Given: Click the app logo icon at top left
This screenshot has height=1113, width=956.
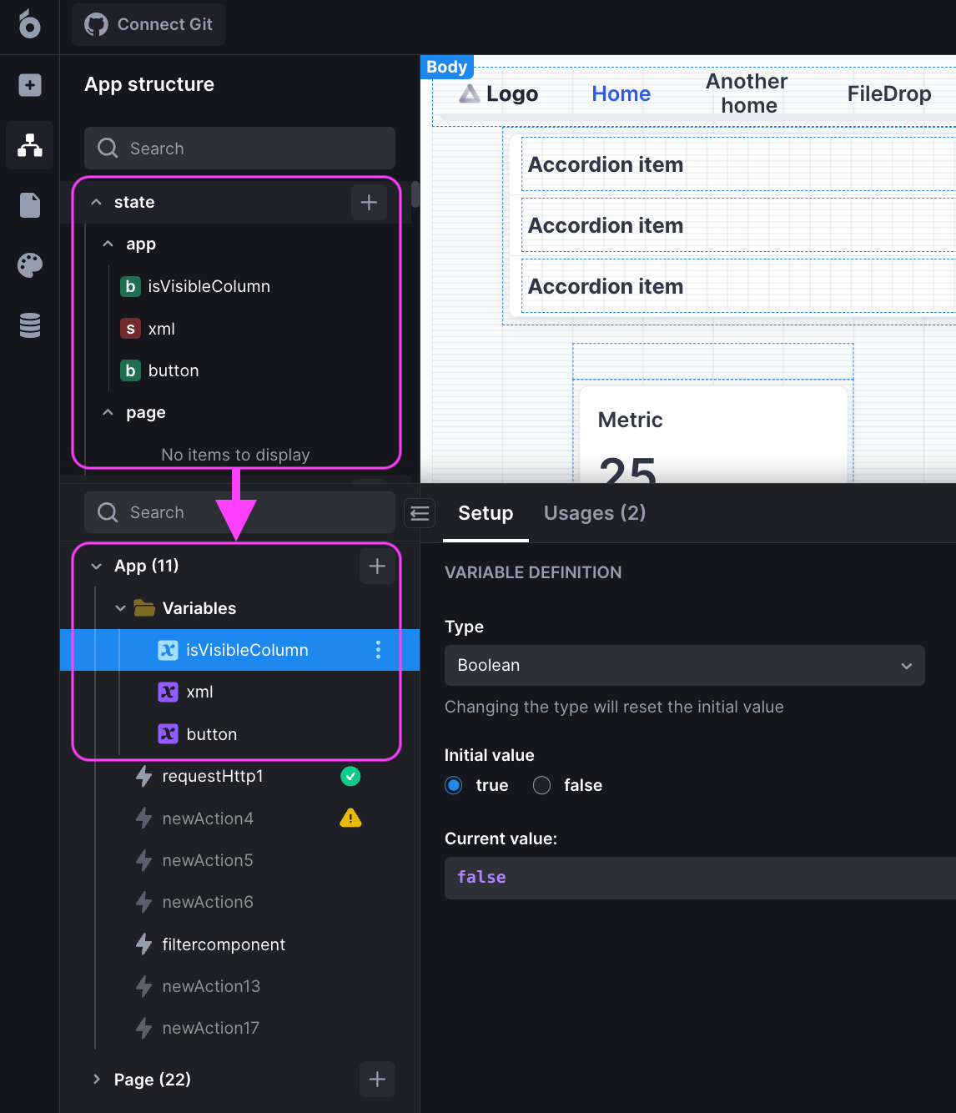Looking at the screenshot, I should pos(29,24).
